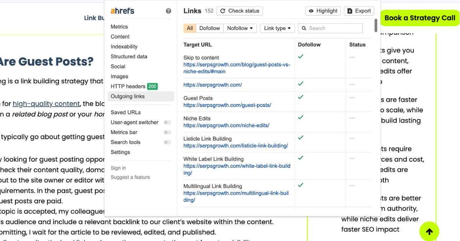Click the HTTP headers 200 status badge
Image resolution: width=460 pixels, height=241 pixels.
pos(152,86)
